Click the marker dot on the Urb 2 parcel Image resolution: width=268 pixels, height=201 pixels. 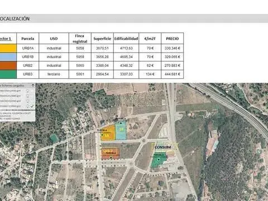[111, 158]
